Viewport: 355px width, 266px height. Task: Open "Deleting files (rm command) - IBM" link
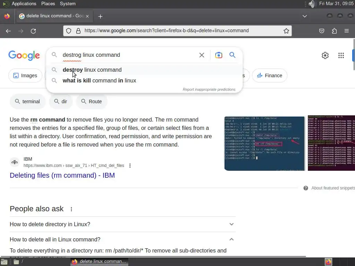pyautogui.click(x=62, y=175)
